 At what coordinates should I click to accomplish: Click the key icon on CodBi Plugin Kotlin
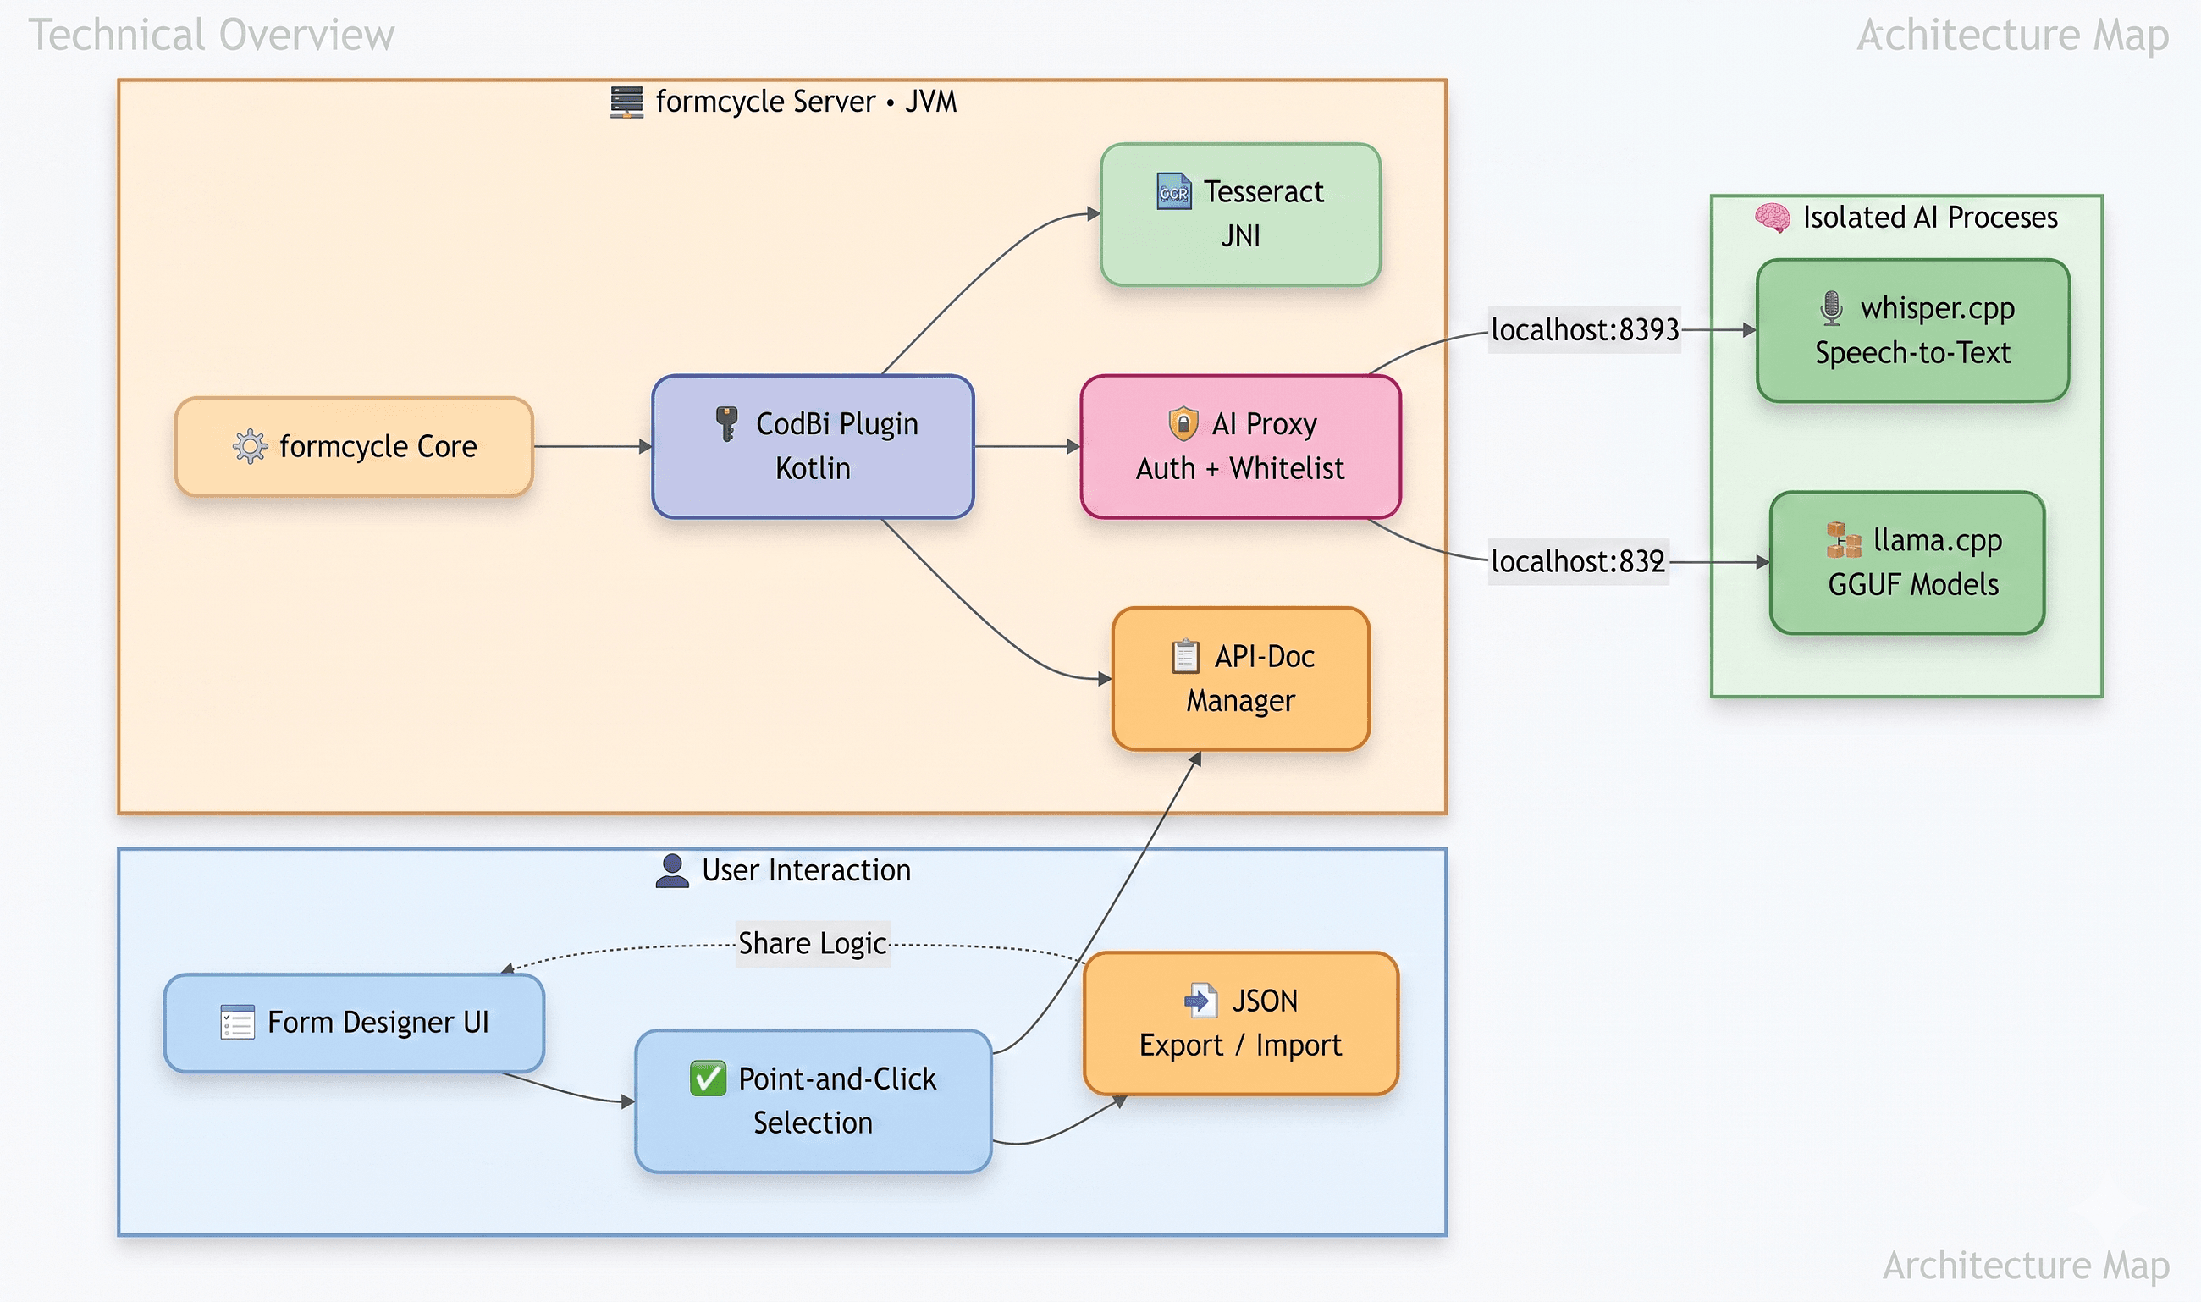click(x=726, y=424)
